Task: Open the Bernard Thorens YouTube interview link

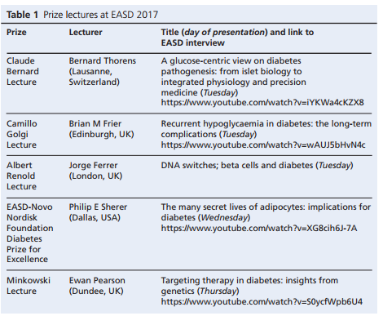Action: coord(262,103)
